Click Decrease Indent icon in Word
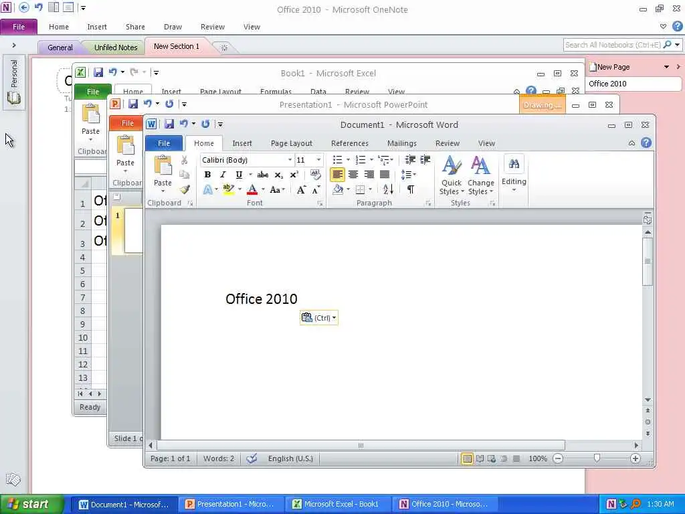Image resolution: width=685 pixels, height=514 pixels. [x=410, y=159]
